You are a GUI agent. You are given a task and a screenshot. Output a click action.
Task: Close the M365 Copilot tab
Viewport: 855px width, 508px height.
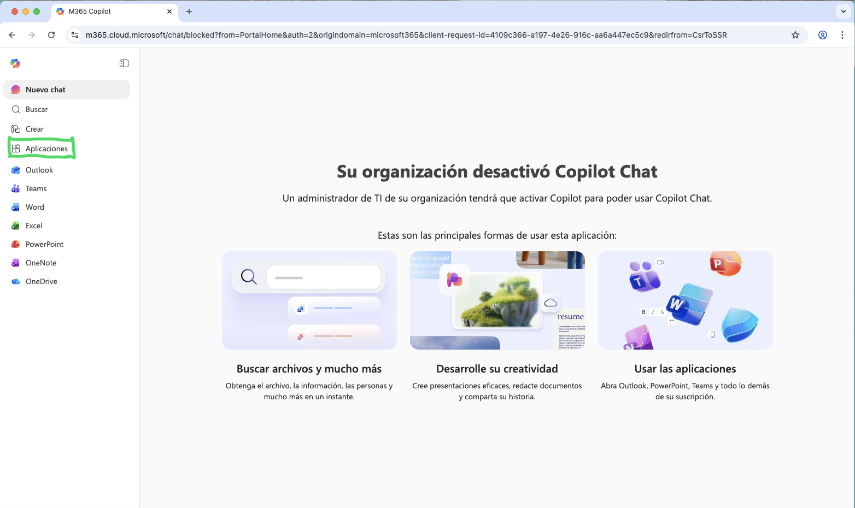(169, 11)
